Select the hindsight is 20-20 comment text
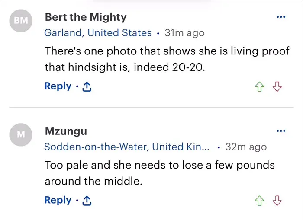The width and height of the screenshot is (303, 220). click(167, 59)
